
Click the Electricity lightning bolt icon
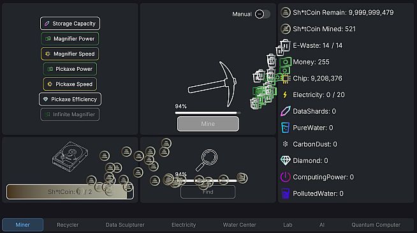pos(285,95)
